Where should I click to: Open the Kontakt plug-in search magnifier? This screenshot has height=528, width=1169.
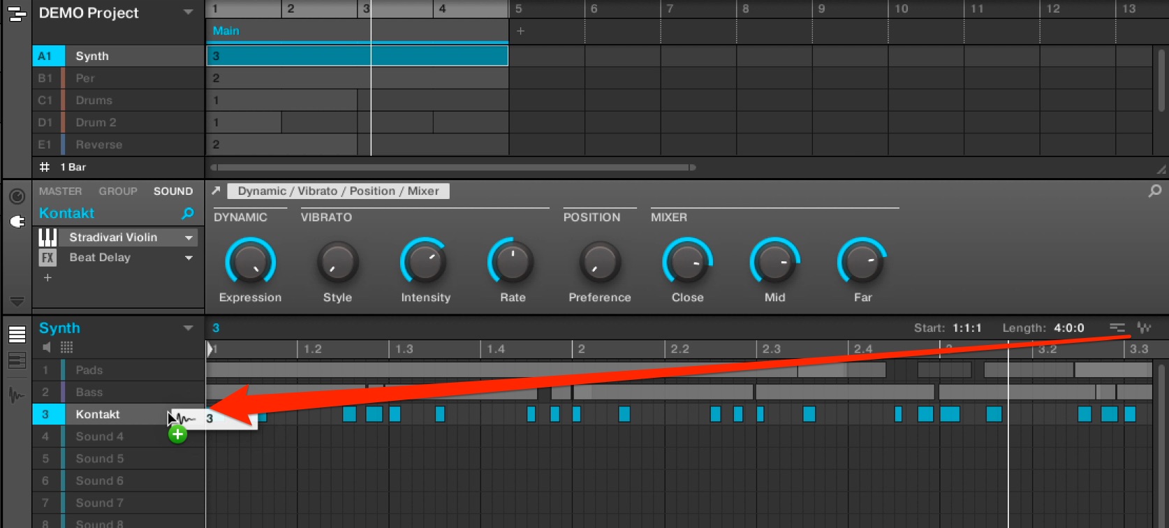[188, 213]
